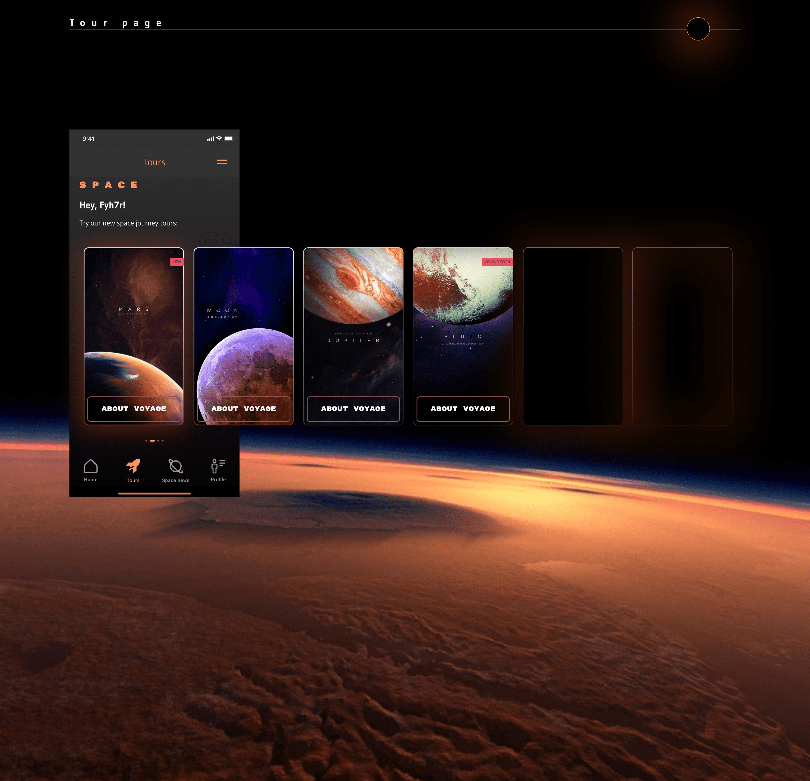Tap the Wi-Fi status icon
The height and width of the screenshot is (781, 810).
pyautogui.click(x=219, y=139)
